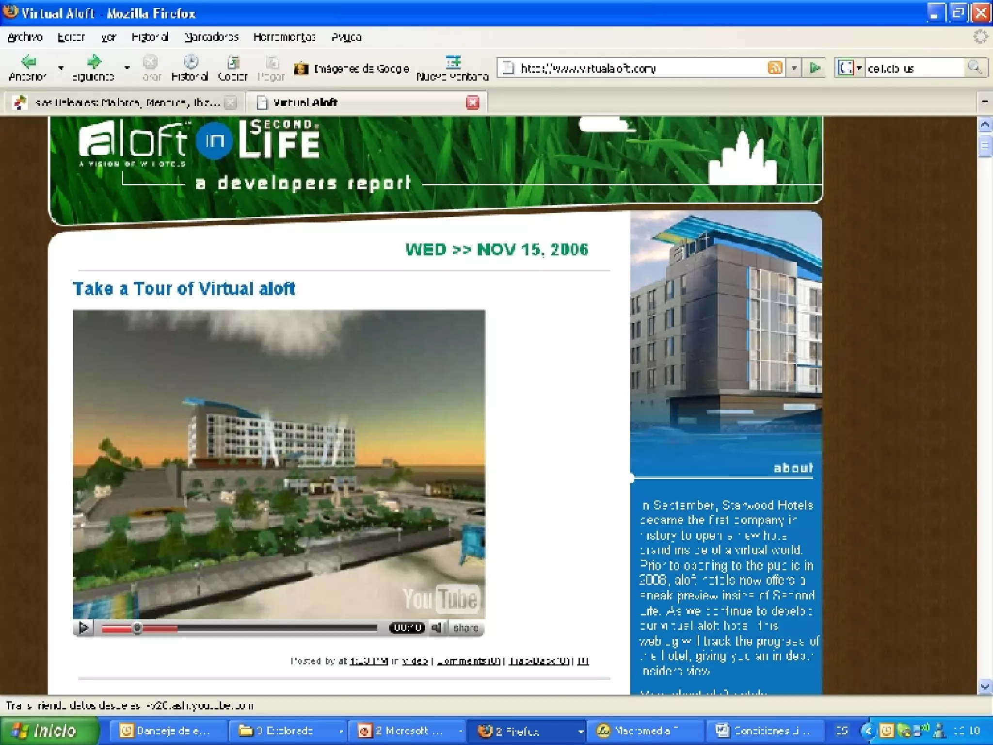Open the TrackBack link under the post

(x=539, y=661)
